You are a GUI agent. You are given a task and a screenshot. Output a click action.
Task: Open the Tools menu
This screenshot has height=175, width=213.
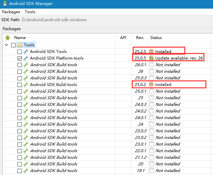tap(30, 12)
